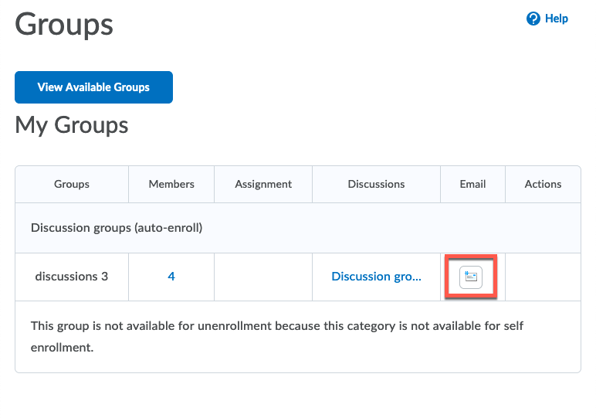Click the Members column header
The width and height of the screenshot is (596, 418).
(171, 184)
